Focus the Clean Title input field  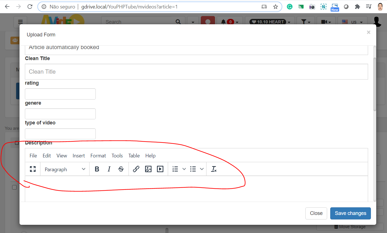coord(196,72)
